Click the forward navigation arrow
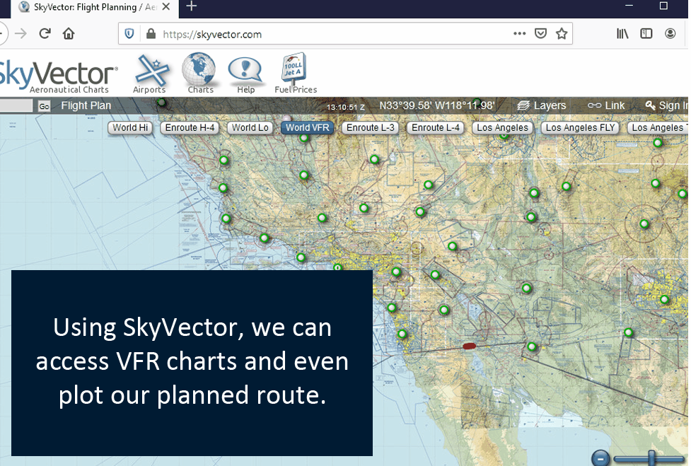This screenshot has height=466, width=691. 21,33
